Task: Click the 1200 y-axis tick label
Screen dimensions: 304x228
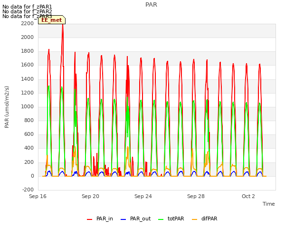Action: click(x=28, y=93)
